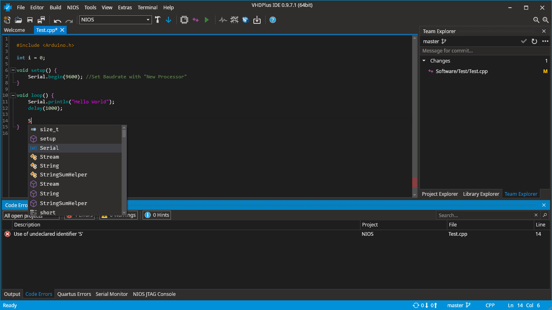This screenshot has height=310, width=552.
Task: Open a file with the folder icon
Action: click(18, 20)
